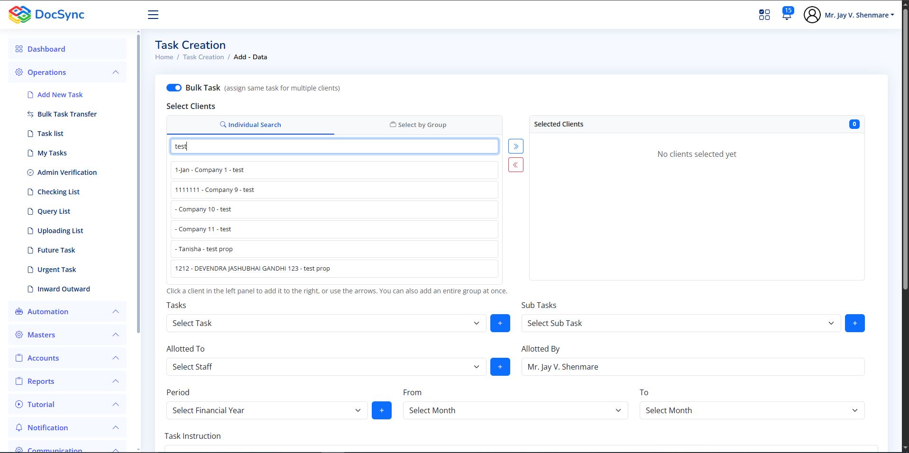Click the Notification bell icon in sidebar
This screenshot has width=909, height=453.
19,427
